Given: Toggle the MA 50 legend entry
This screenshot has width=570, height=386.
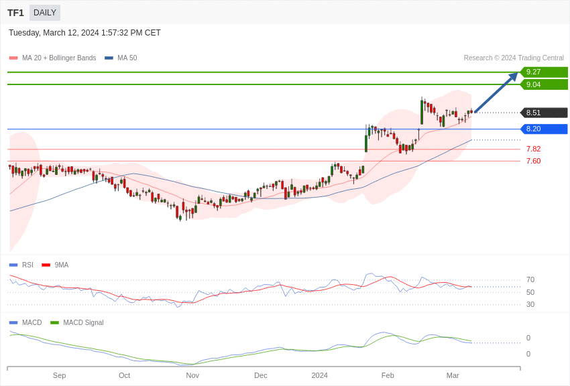Looking at the screenshot, I should [121, 58].
